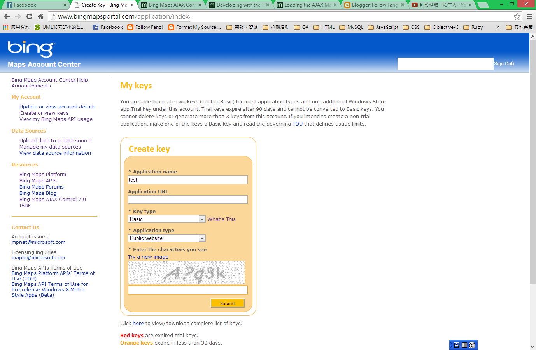Reload the page with the refresh icon

(30, 17)
